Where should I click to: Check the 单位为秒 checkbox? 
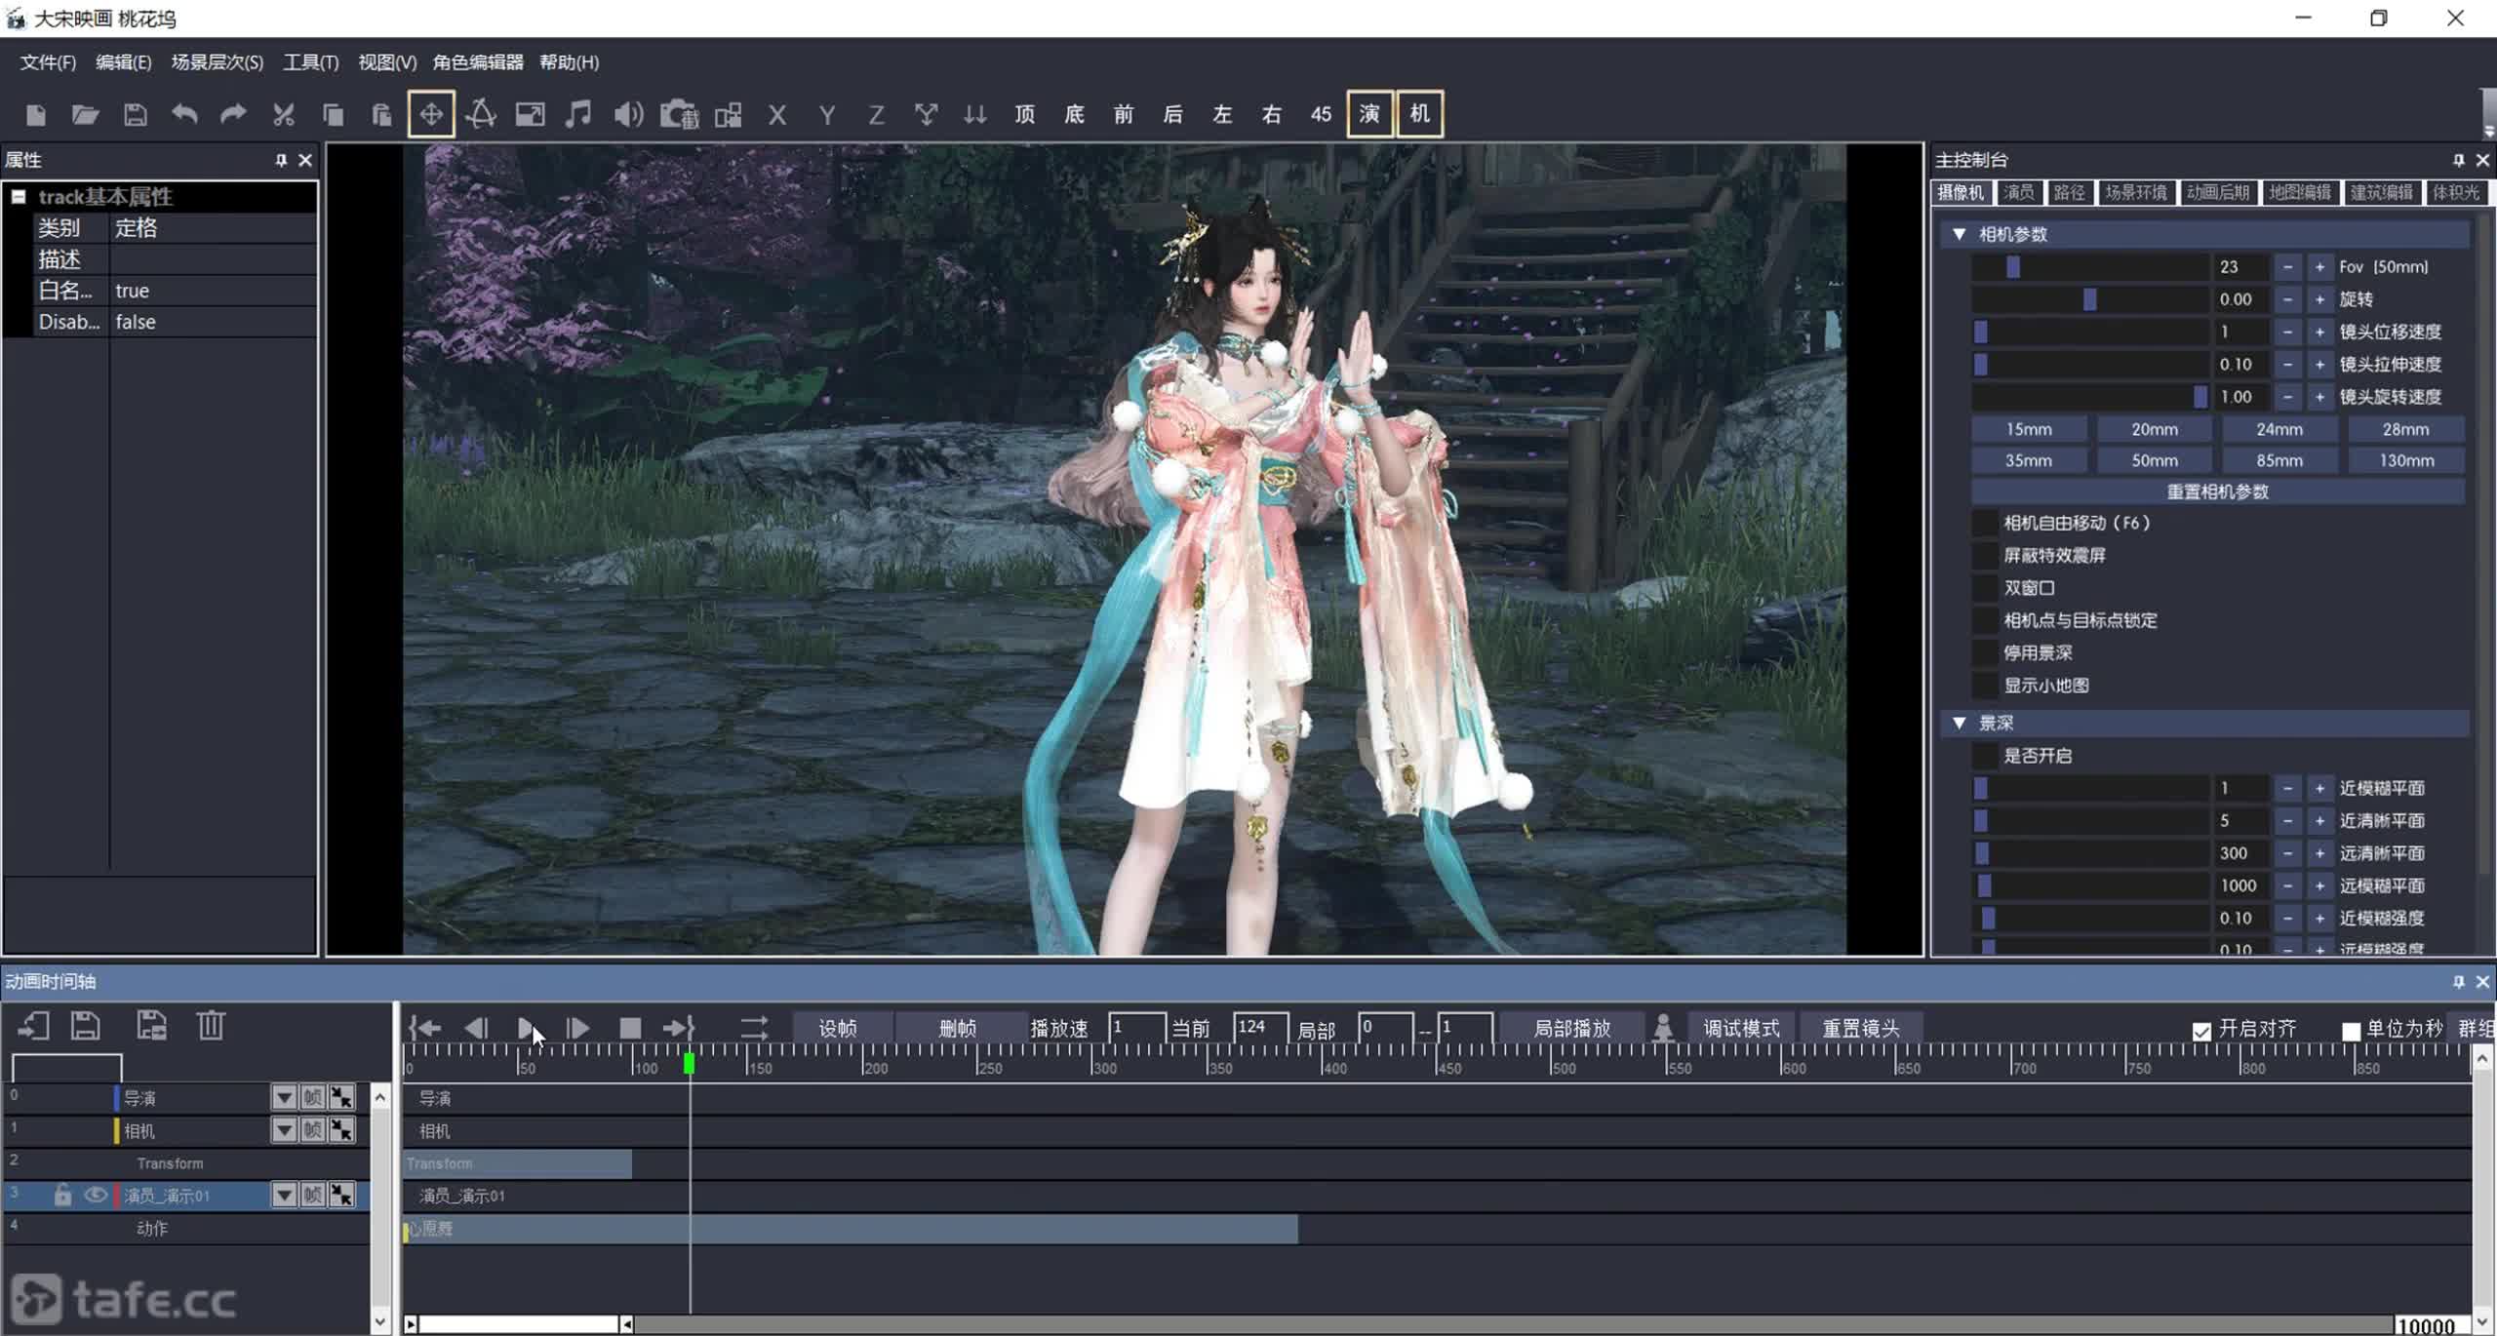[2351, 1031]
